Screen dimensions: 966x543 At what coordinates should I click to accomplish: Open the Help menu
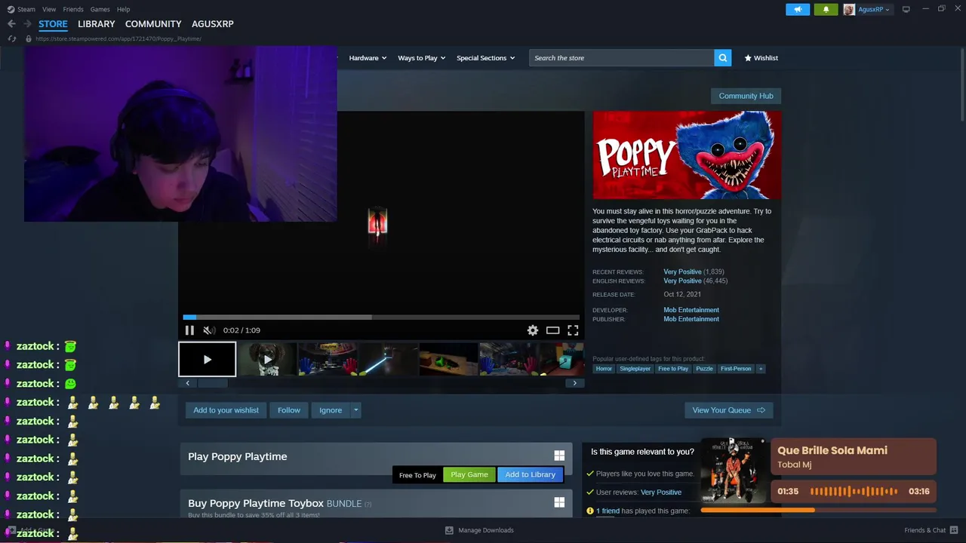point(123,9)
